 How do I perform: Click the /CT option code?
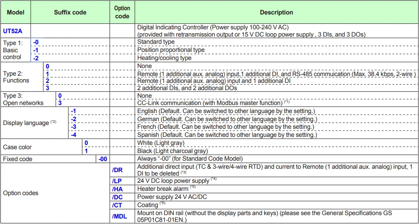[x=117, y=205]
